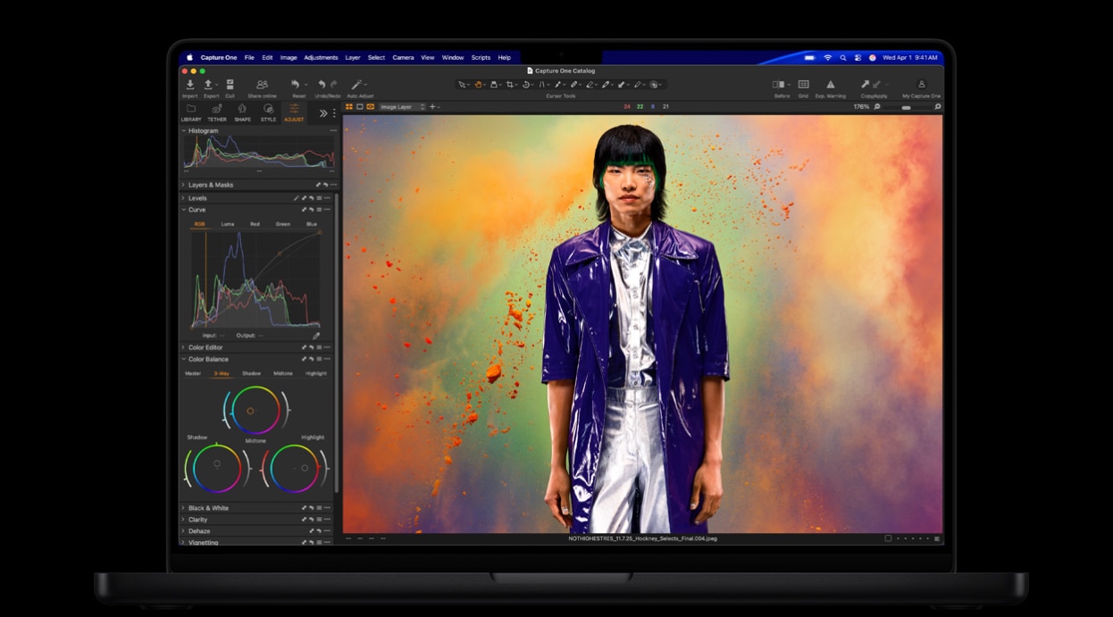Click the zoom level slider

coord(907,107)
